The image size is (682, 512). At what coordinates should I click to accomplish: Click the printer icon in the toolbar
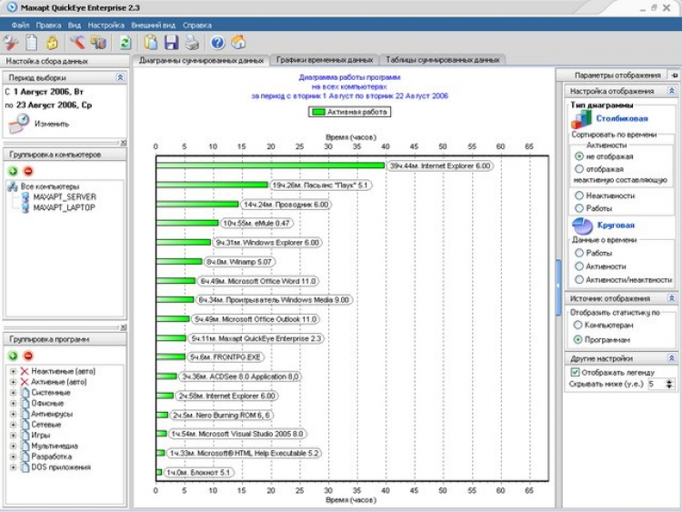click(x=192, y=42)
